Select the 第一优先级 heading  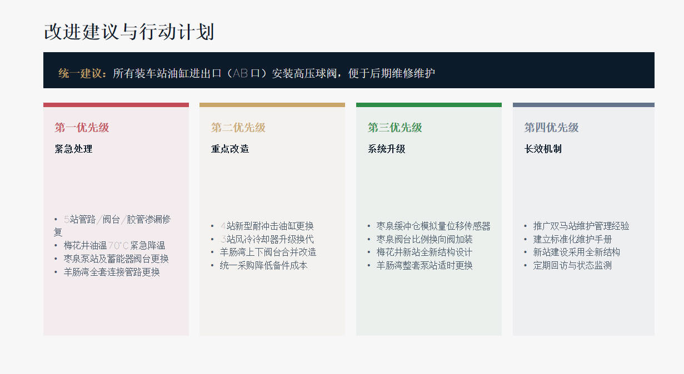tap(82, 128)
